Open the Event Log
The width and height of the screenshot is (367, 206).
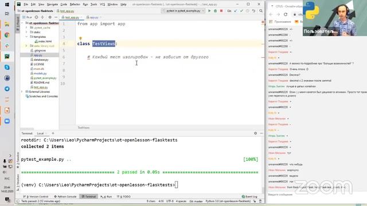point(249,196)
